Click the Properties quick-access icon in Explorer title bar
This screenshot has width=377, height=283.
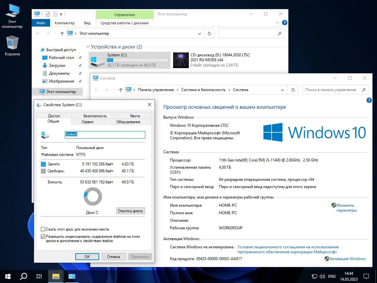pyautogui.click(x=47, y=14)
